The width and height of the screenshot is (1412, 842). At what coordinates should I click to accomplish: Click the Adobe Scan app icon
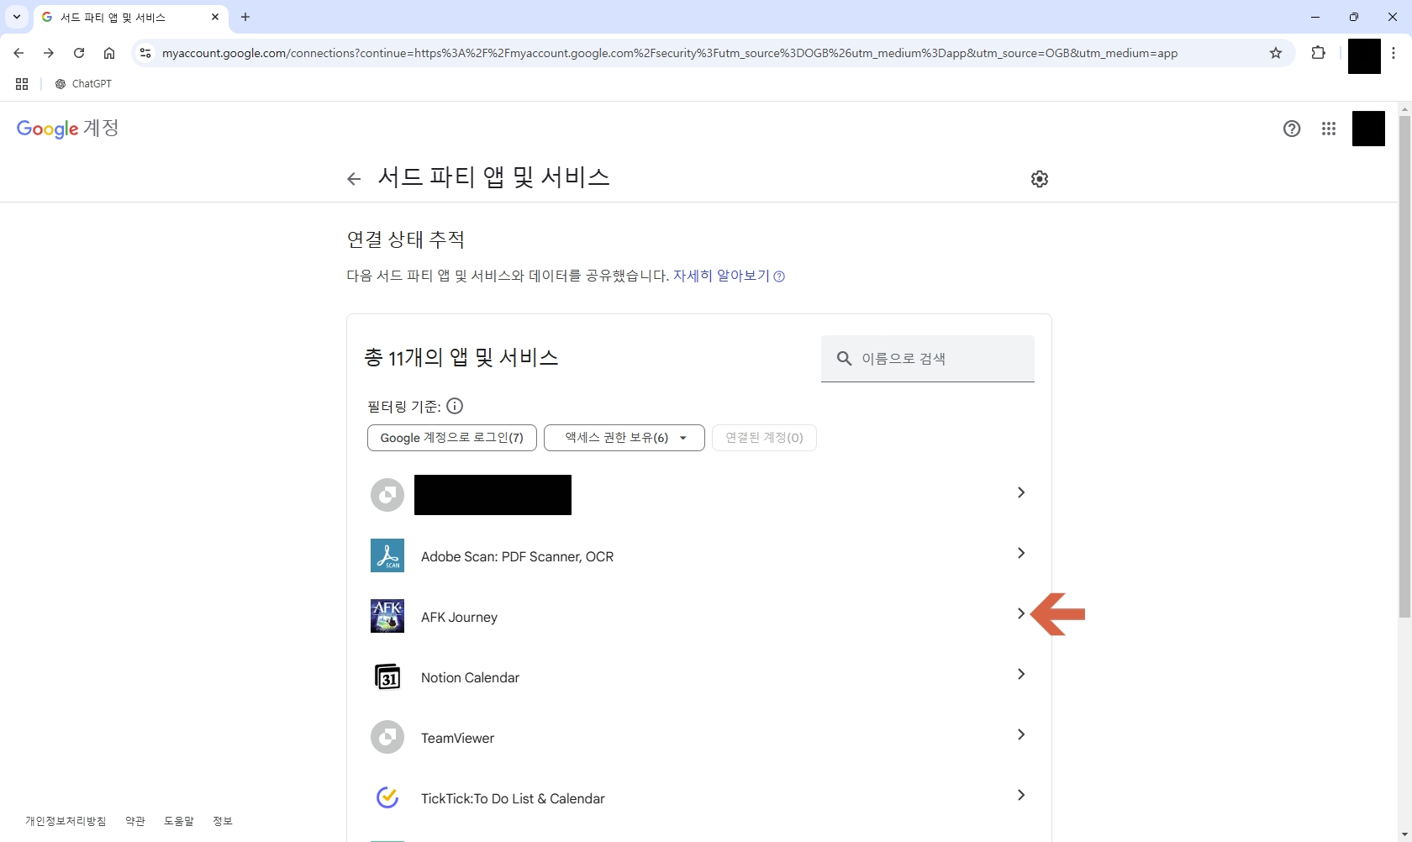(387, 555)
